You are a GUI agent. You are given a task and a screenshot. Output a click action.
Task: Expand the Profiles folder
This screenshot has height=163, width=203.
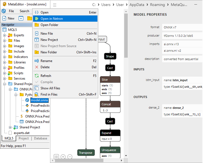[4, 68]
